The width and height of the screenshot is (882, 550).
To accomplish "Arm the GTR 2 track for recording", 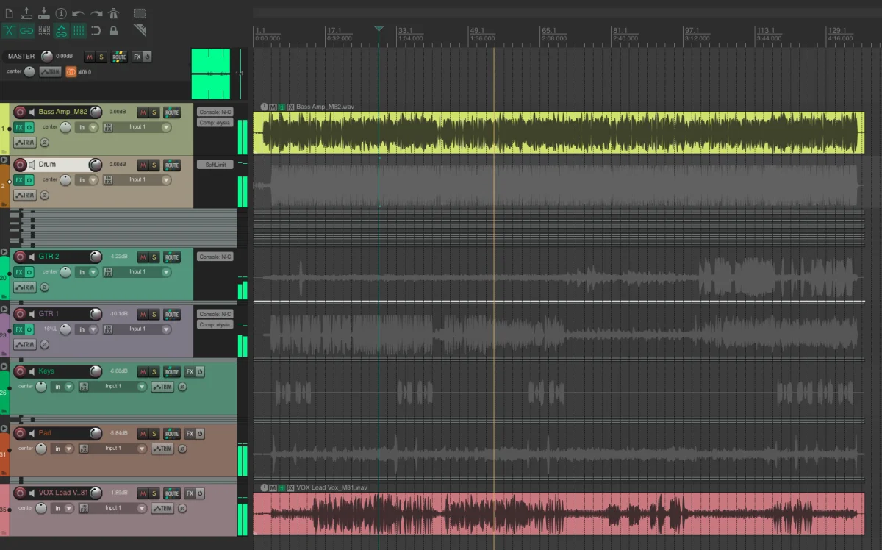I will [21, 257].
